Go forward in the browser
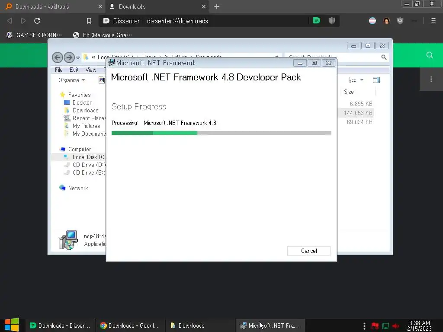The width and height of the screenshot is (443, 332). [23, 21]
